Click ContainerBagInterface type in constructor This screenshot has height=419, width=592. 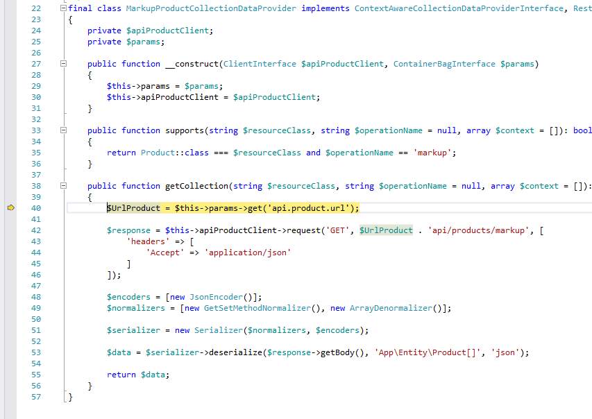point(444,64)
